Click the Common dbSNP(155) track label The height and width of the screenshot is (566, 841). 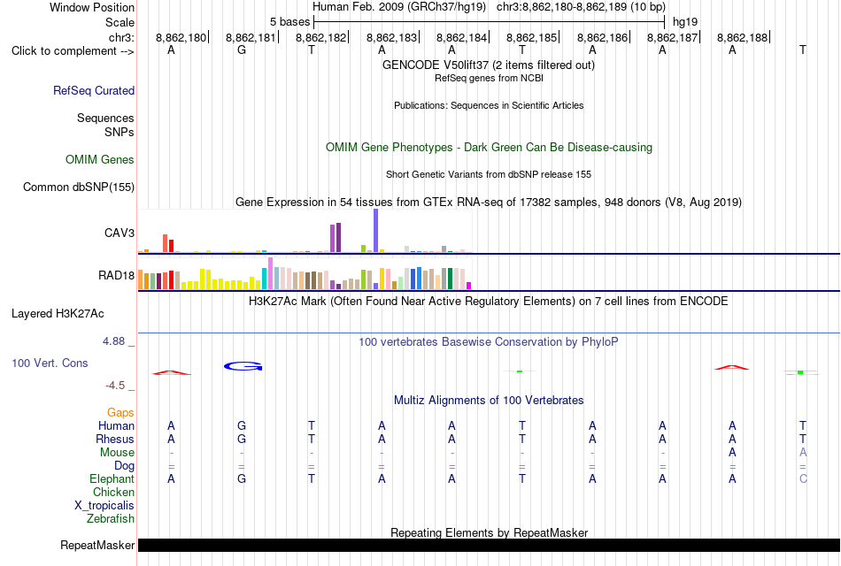pos(78,187)
